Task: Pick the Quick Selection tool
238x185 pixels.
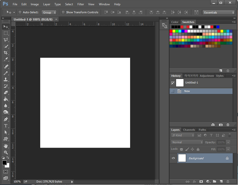Action: coord(6,46)
